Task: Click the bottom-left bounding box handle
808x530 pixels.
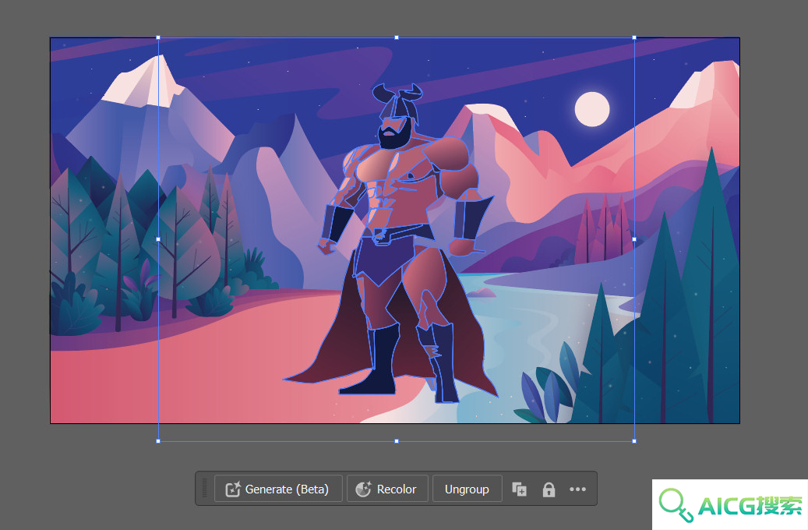Action: 158,441
